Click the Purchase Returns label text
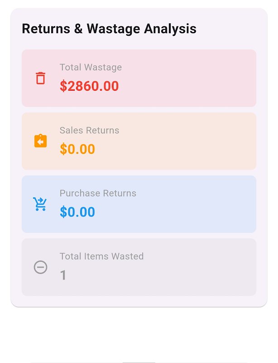Image resolution: width=278 pixels, height=363 pixels. click(98, 193)
